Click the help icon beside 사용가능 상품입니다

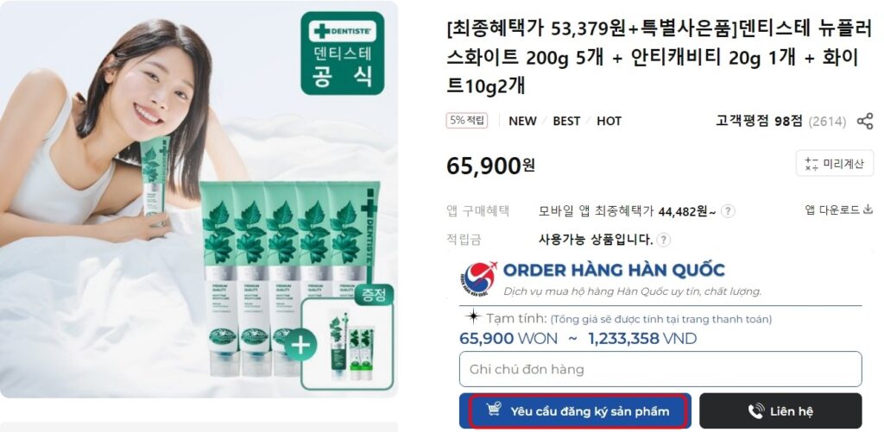pos(664,240)
